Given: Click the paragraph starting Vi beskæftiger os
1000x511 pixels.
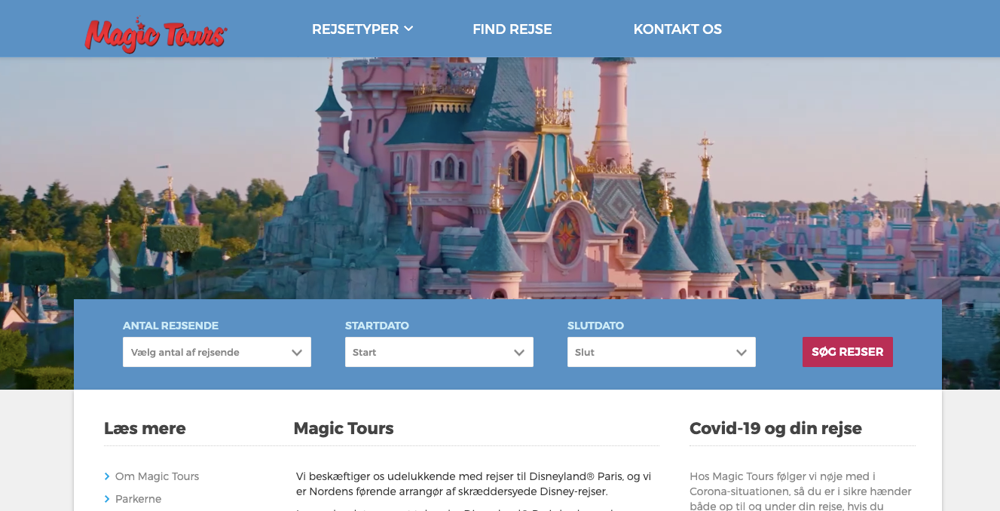Looking at the screenshot, I should (x=473, y=484).
